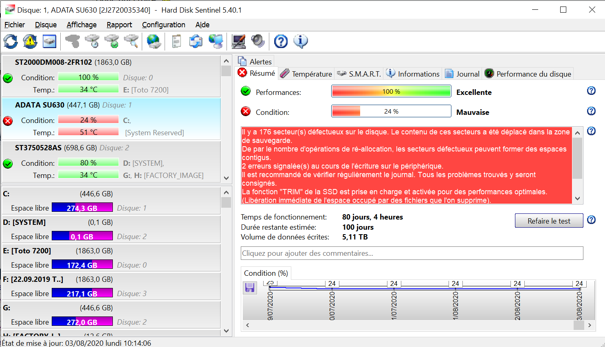Click the partition list scroll-down arrow
Screen dimensions: 605x347
click(x=226, y=331)
